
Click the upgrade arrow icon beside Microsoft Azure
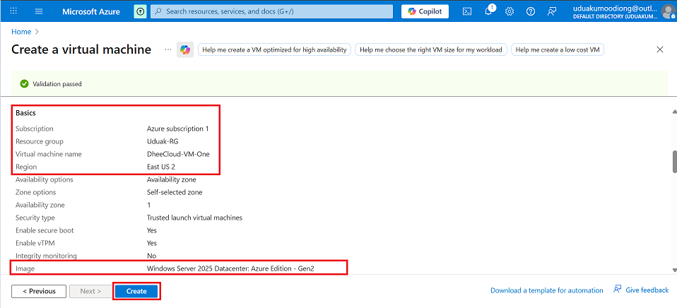(x=140, y=11)
